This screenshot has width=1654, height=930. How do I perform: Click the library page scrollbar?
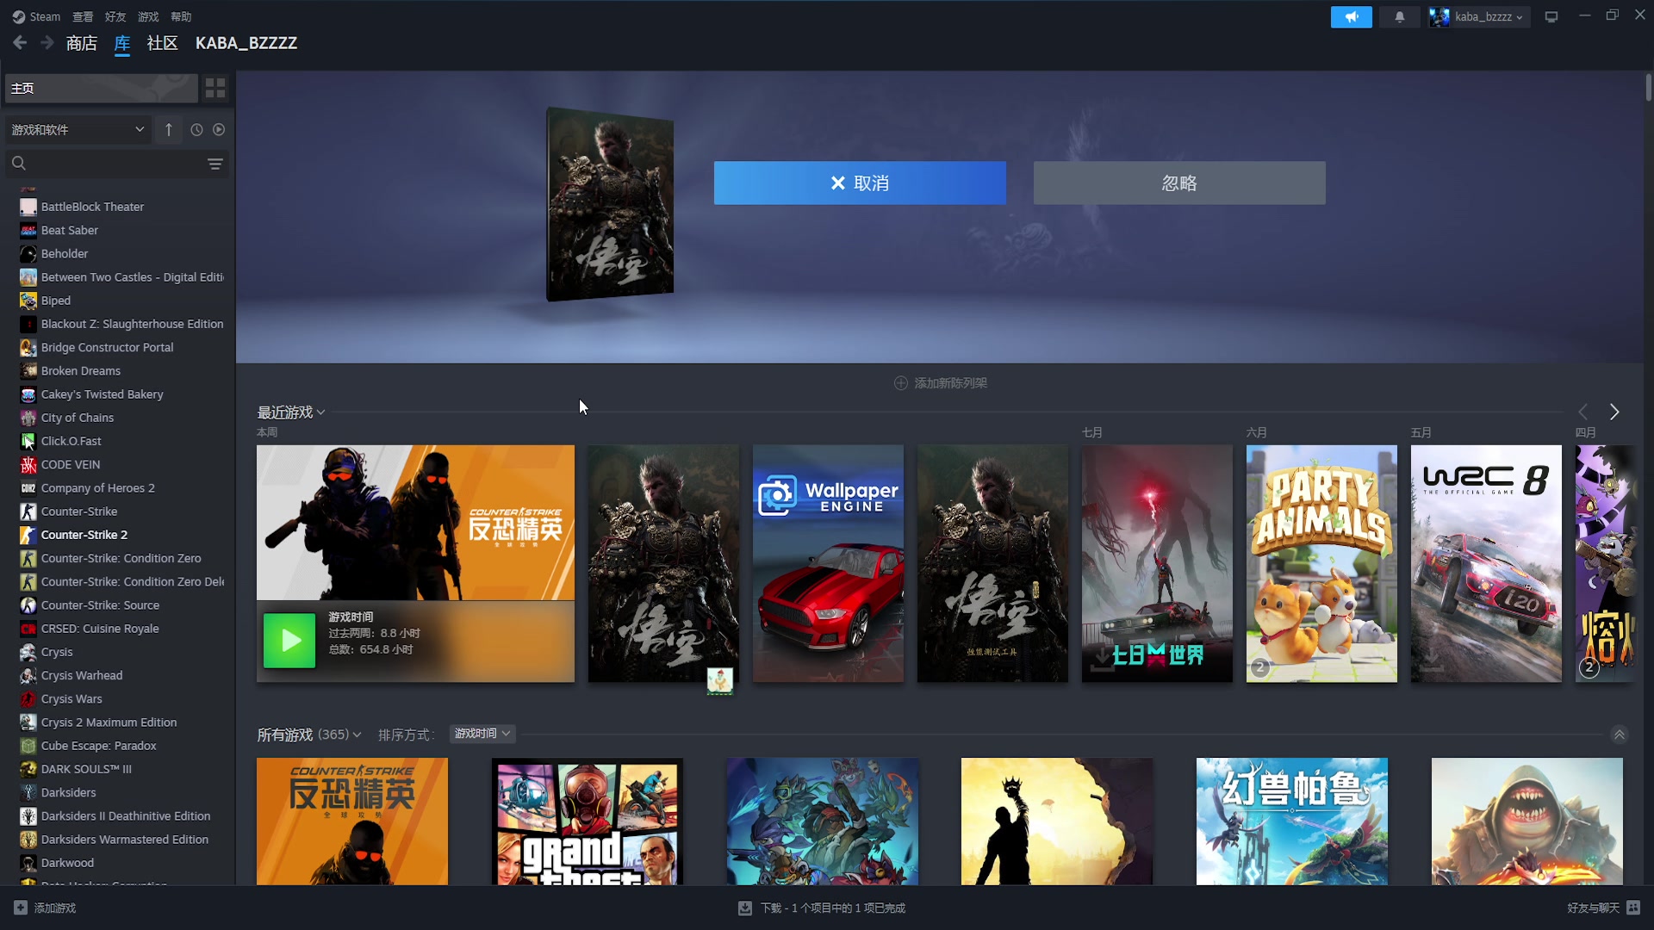(1648, 86)
